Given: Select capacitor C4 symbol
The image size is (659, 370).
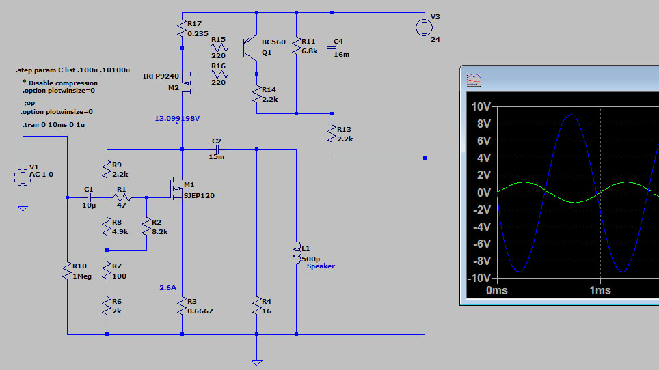Looking at the screenshot, I should pos(332,48).
